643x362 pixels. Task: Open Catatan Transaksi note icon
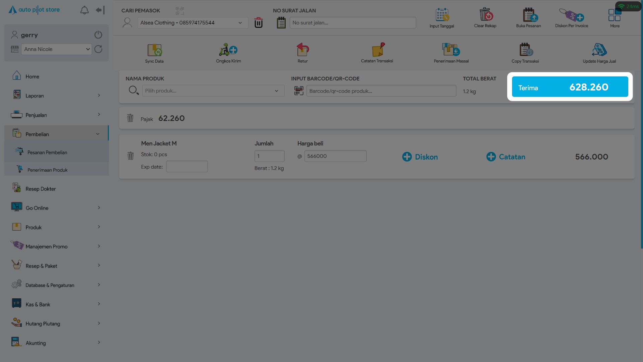pos(377,50)
